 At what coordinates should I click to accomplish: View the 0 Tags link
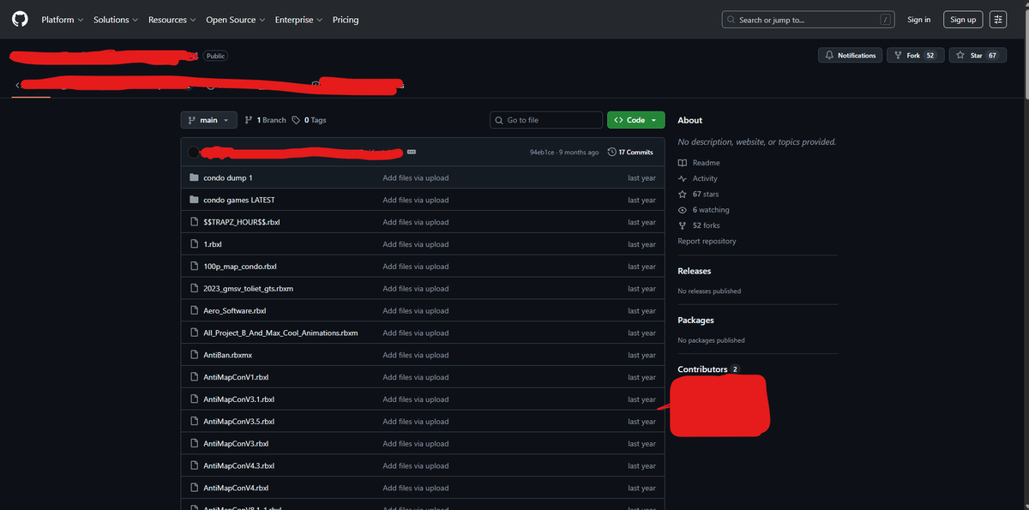click(310, 120)
